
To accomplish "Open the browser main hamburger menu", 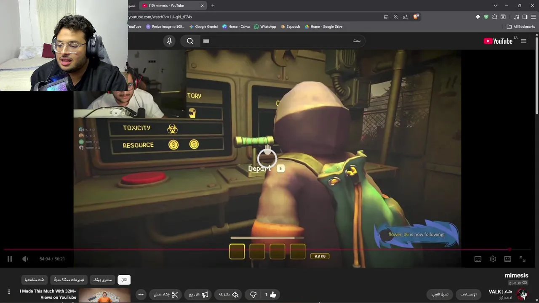I will 534,17.
